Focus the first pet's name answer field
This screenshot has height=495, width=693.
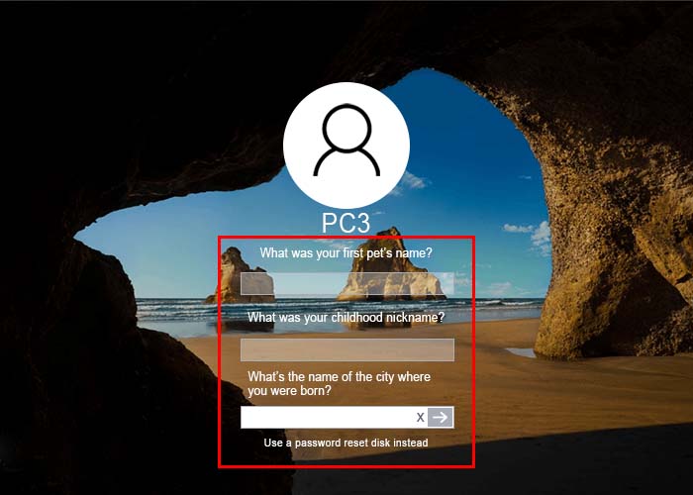tap(346, 284)
